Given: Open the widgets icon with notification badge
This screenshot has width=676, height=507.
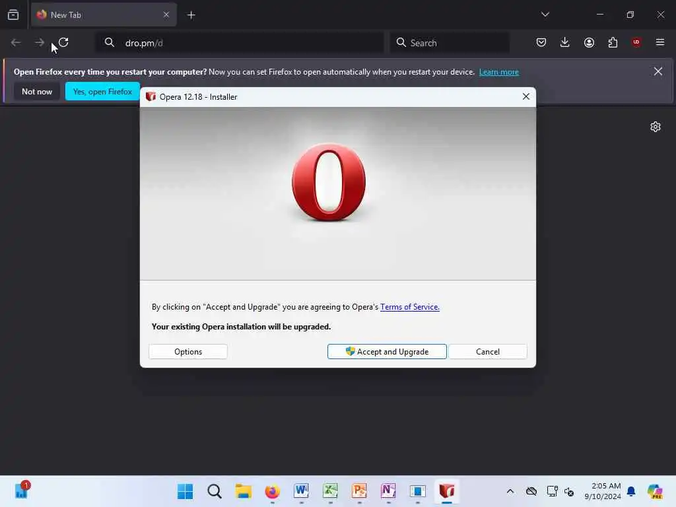Looking at the screenshot, I should 22,490.
